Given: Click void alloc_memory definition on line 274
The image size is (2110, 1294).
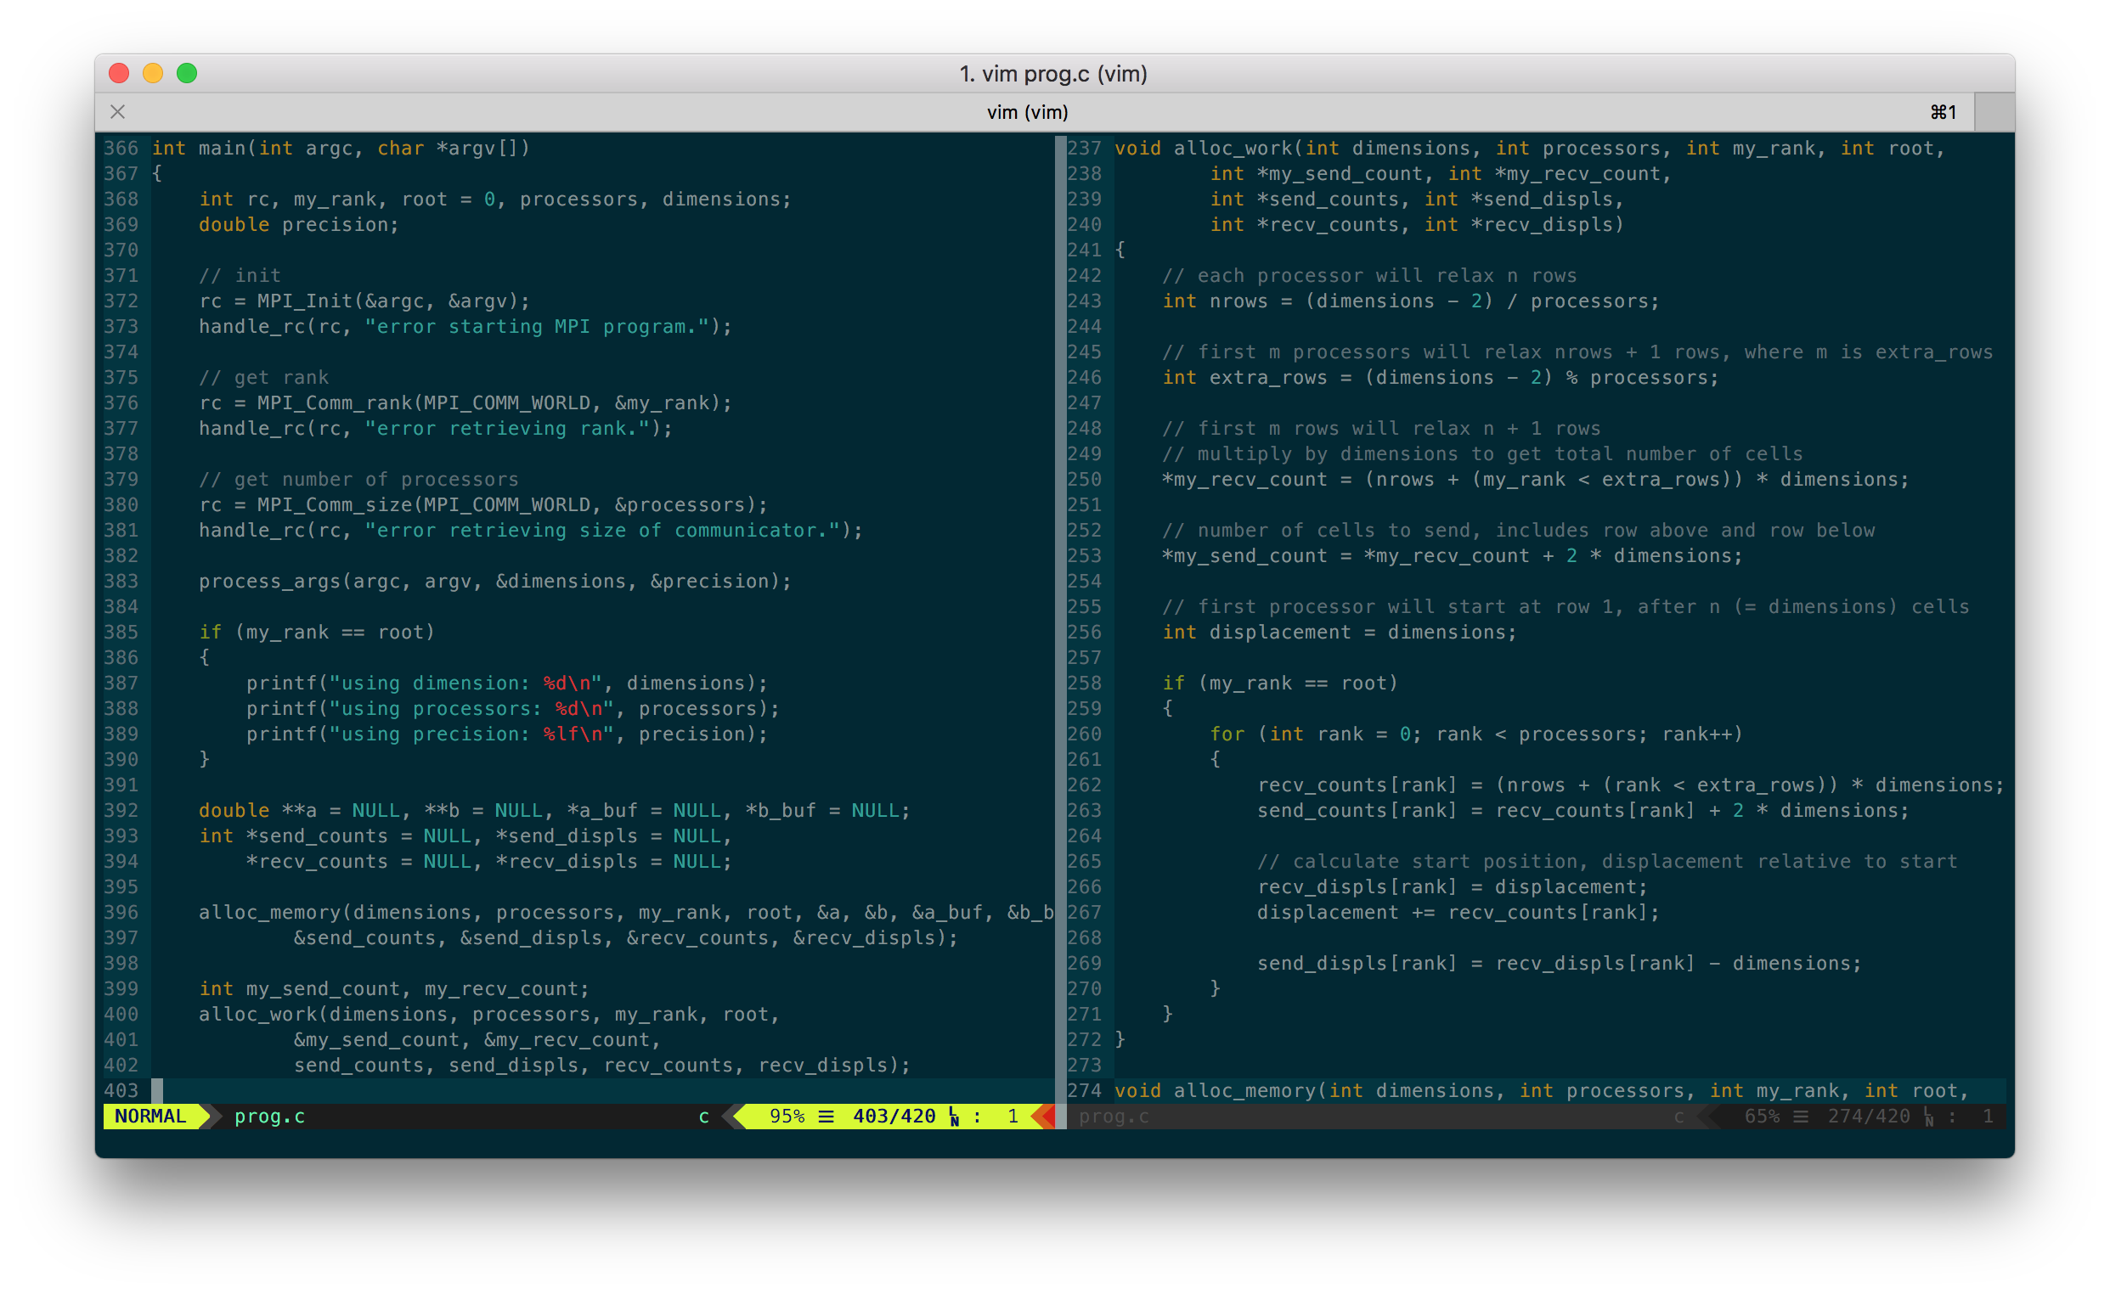Looking at the screenshot, I should click(1542, 1090).
